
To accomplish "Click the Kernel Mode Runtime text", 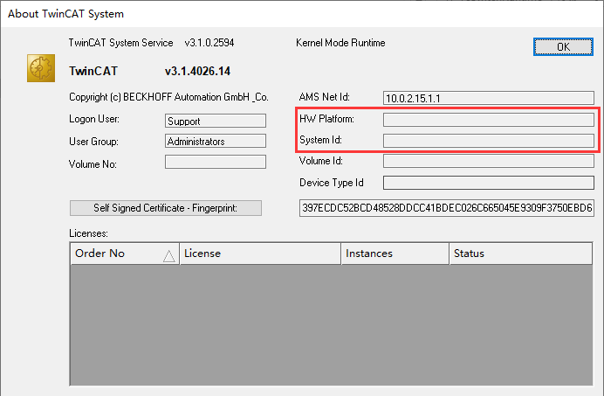I will coord(340,43).
